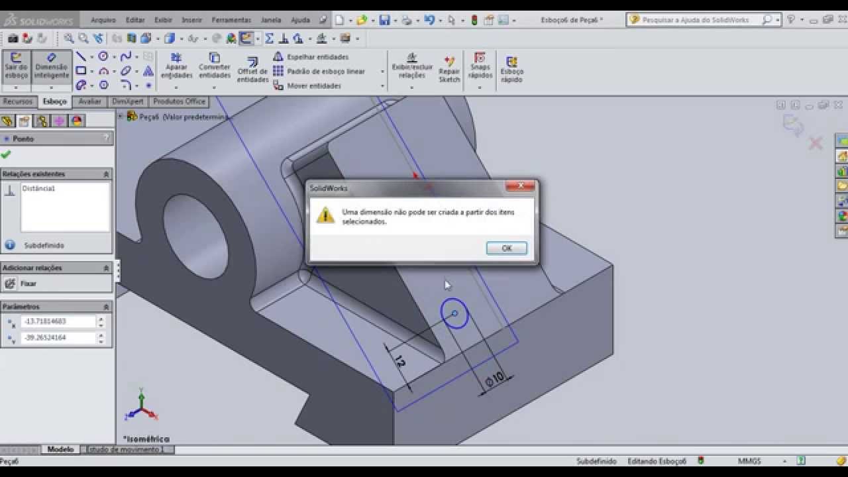The width and height of the screenshot is (848, 477).
Task: Click OK in the SolidWorks warning dialog
Action: point(506,248)
